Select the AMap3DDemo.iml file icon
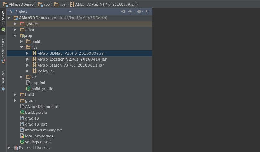Image resolution: width=260 pixels, height=152 pixels. 22,106
